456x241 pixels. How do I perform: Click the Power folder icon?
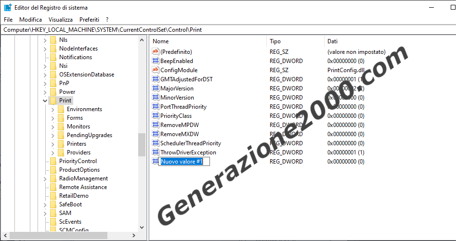coord(53,92)
